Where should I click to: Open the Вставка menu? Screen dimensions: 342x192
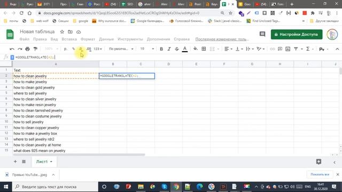point(69,39)
